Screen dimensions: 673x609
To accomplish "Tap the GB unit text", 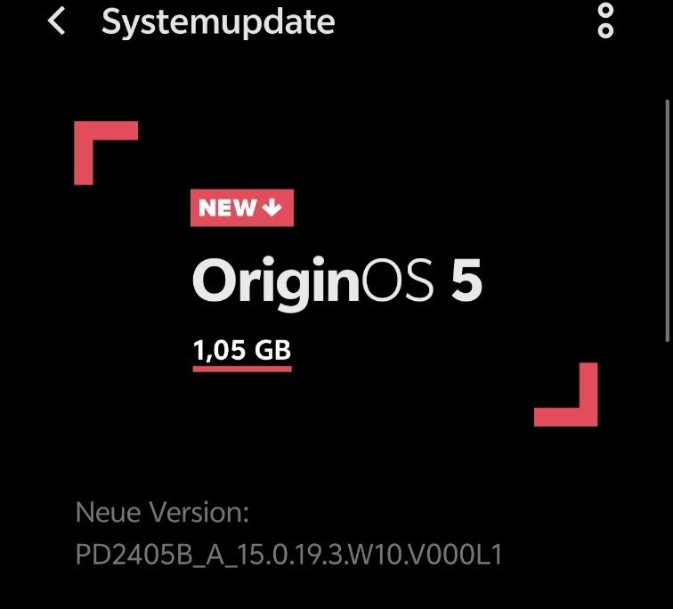I will point(272,350).
